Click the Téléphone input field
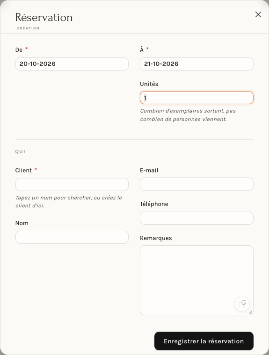This screenshot has height=355, width=269. 196,218
